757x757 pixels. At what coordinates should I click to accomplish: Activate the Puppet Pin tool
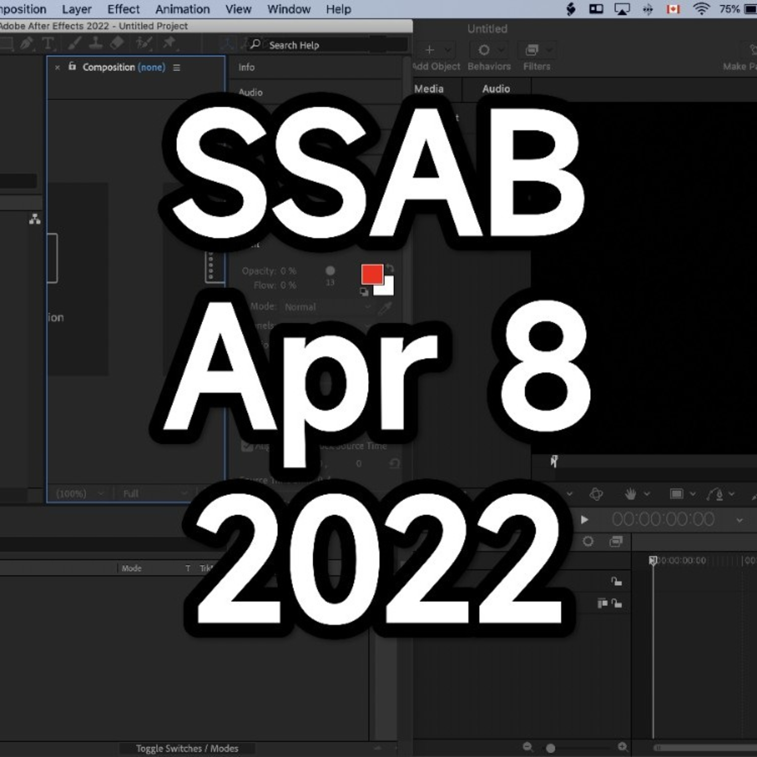coord(169,42)
